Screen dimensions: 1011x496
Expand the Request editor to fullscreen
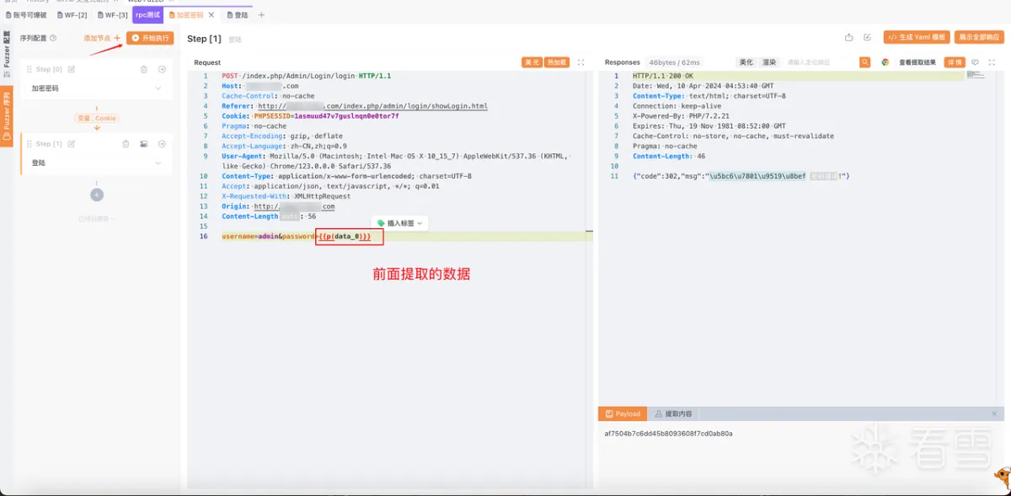coord(580,62)
